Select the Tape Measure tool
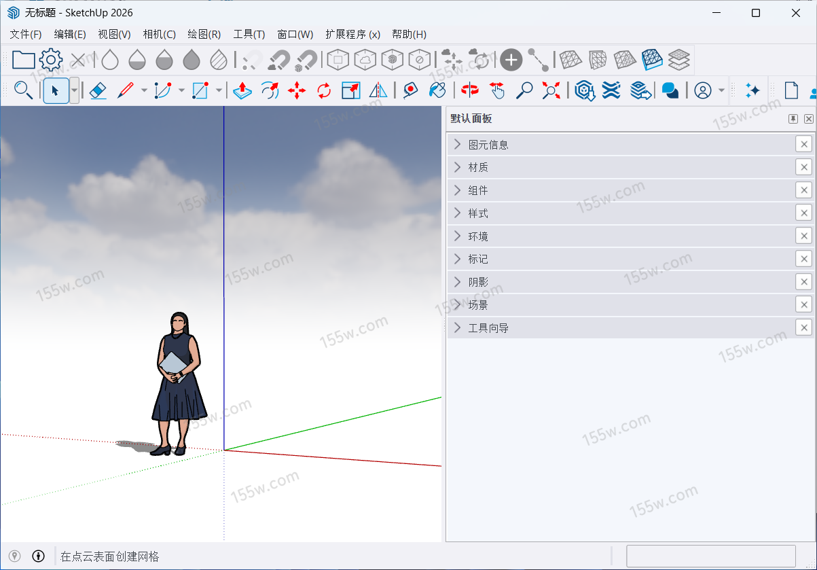Viewport: 817px width, 570px height. pos(410,90)
